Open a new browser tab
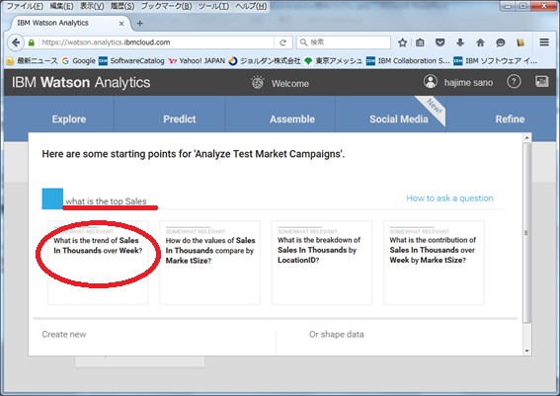Screen dimensions: 560x396 coord(140,24)
